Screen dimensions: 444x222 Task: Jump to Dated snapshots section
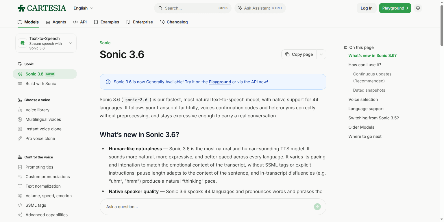pyautogui.click(x=369, y=90)
